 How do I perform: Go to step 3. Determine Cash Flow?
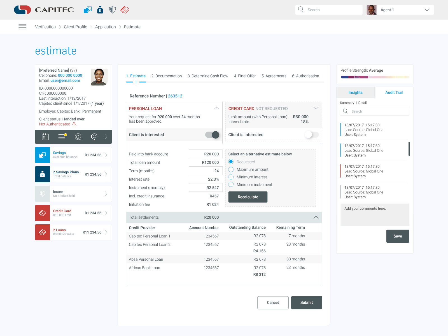coord(208,76)
